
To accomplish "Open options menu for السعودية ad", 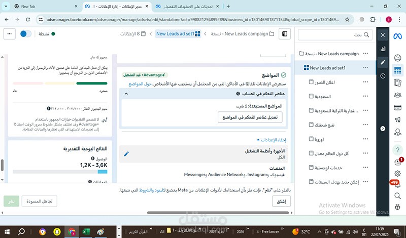I will pos(365,96).
